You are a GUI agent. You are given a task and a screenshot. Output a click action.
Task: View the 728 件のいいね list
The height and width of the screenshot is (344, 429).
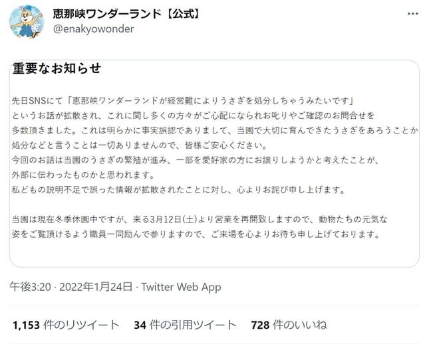tap(289, 325)
